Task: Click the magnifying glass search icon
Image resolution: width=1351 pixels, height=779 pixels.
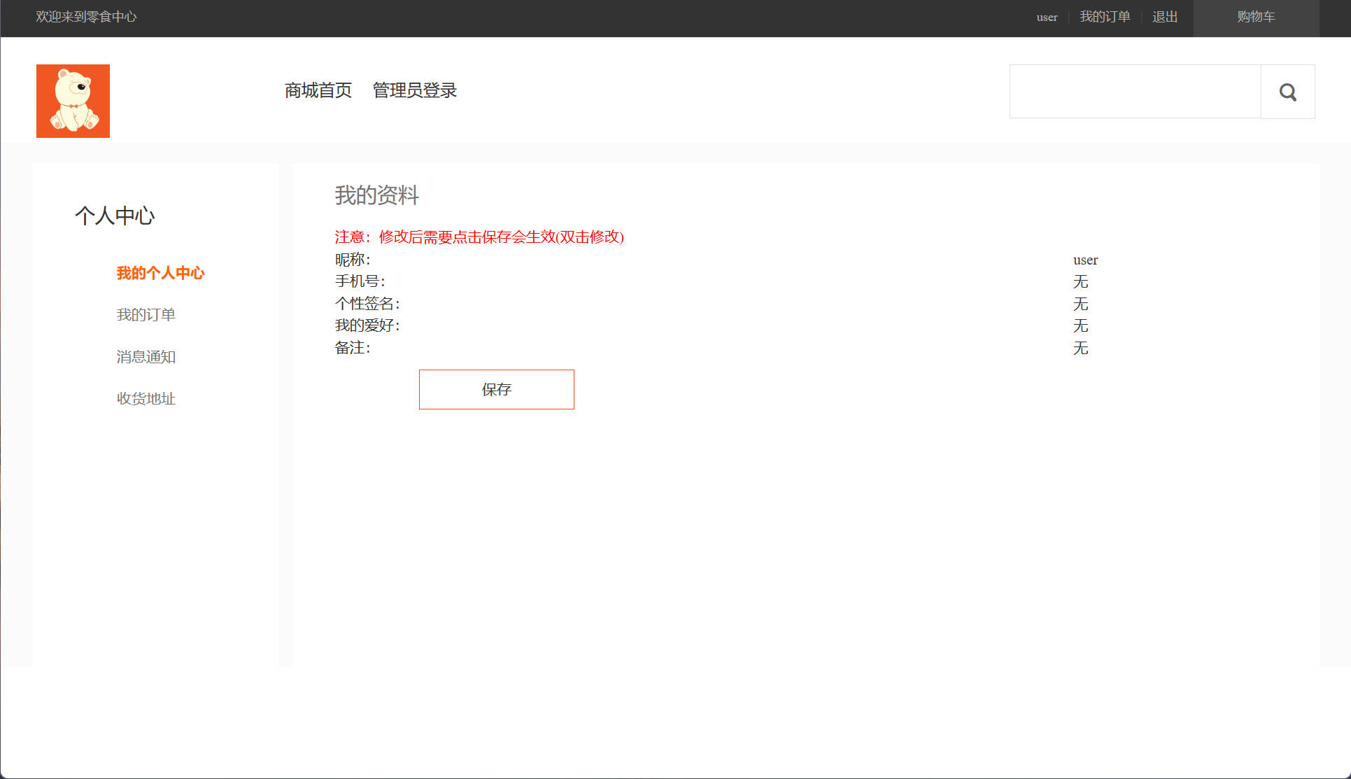Action: click(x=1287, y=92)
